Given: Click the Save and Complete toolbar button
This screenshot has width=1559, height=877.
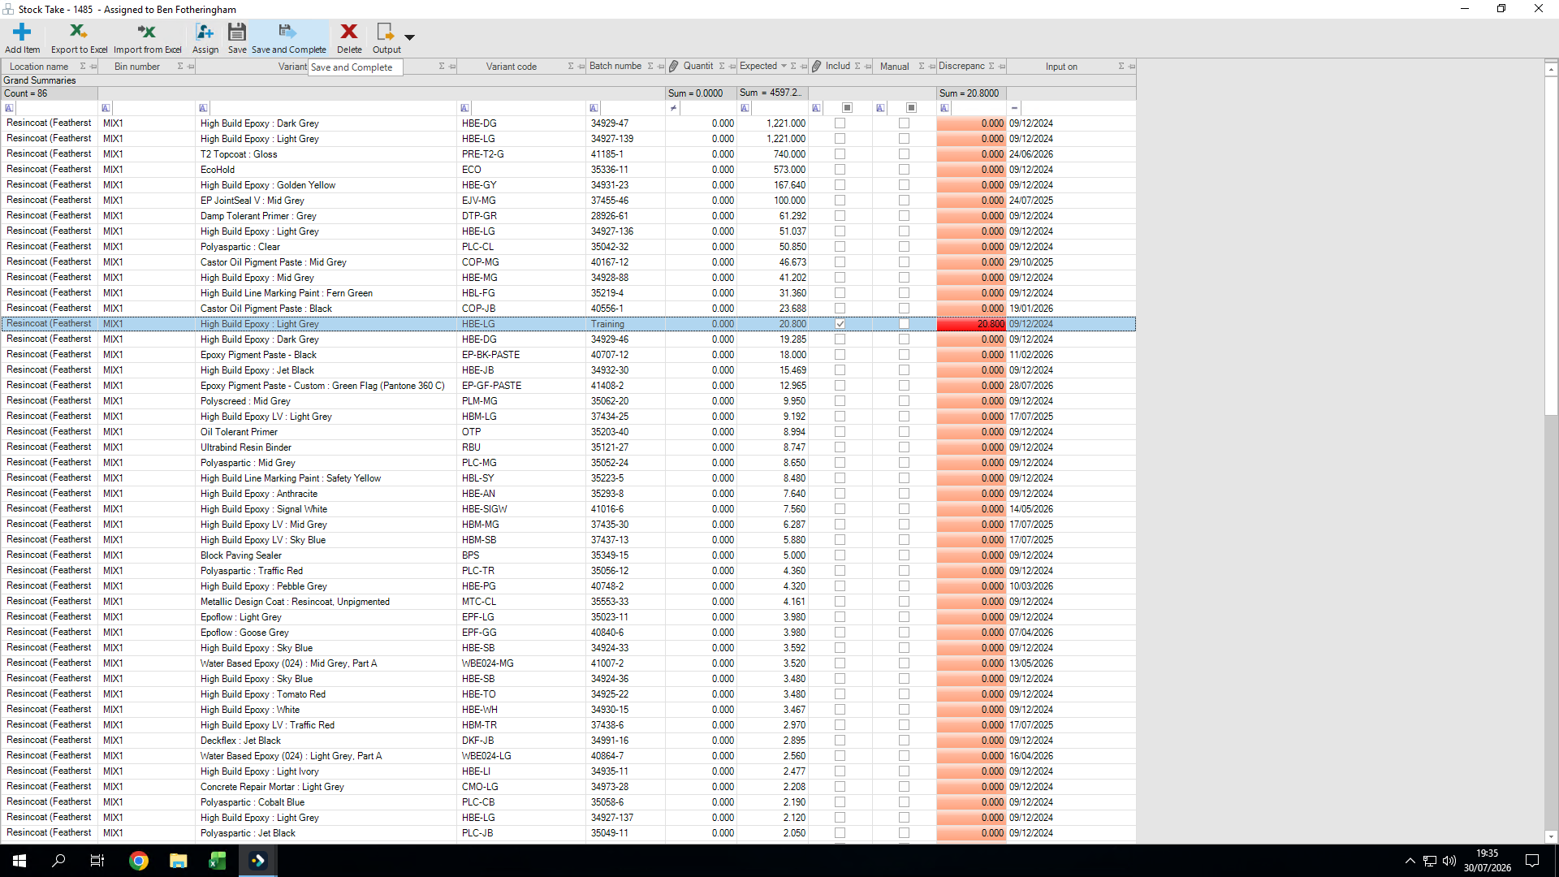Looking at the screenshot, I should click(x=288, y=38).
